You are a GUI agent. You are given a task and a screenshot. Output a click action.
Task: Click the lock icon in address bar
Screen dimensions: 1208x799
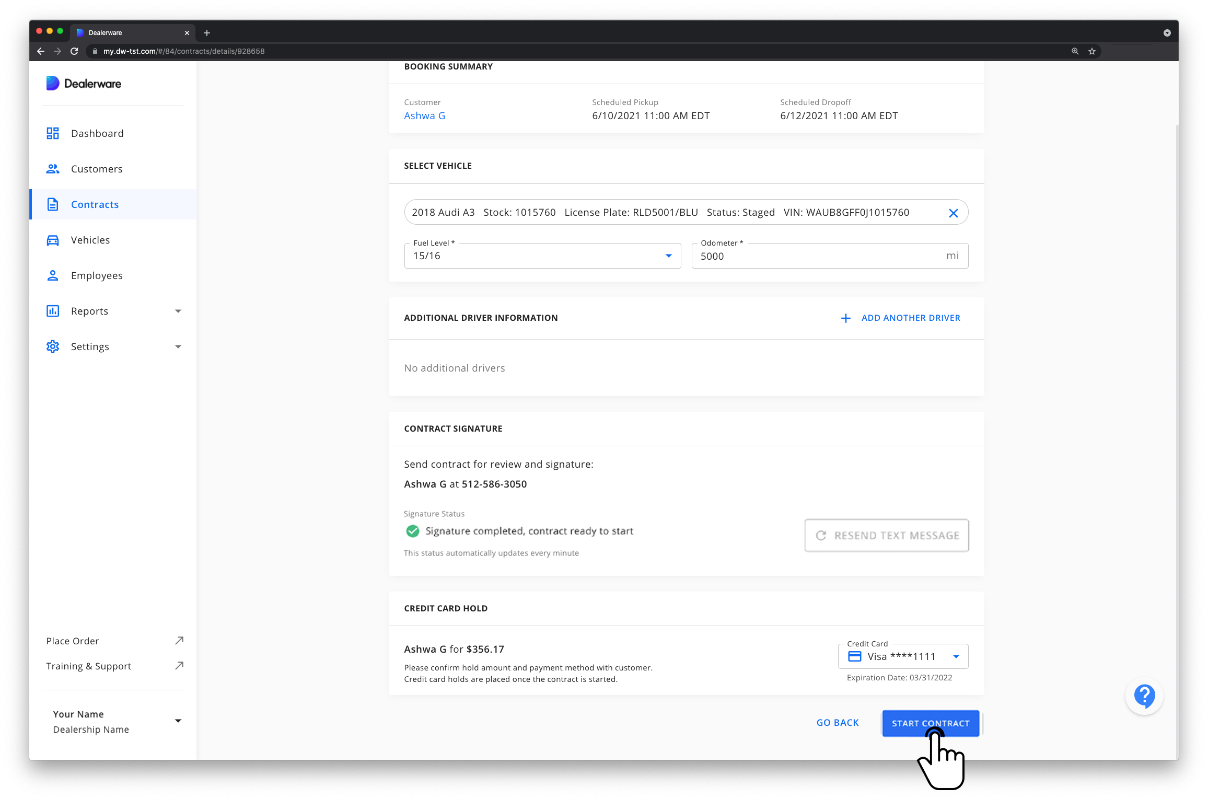(x=95, y=51)
